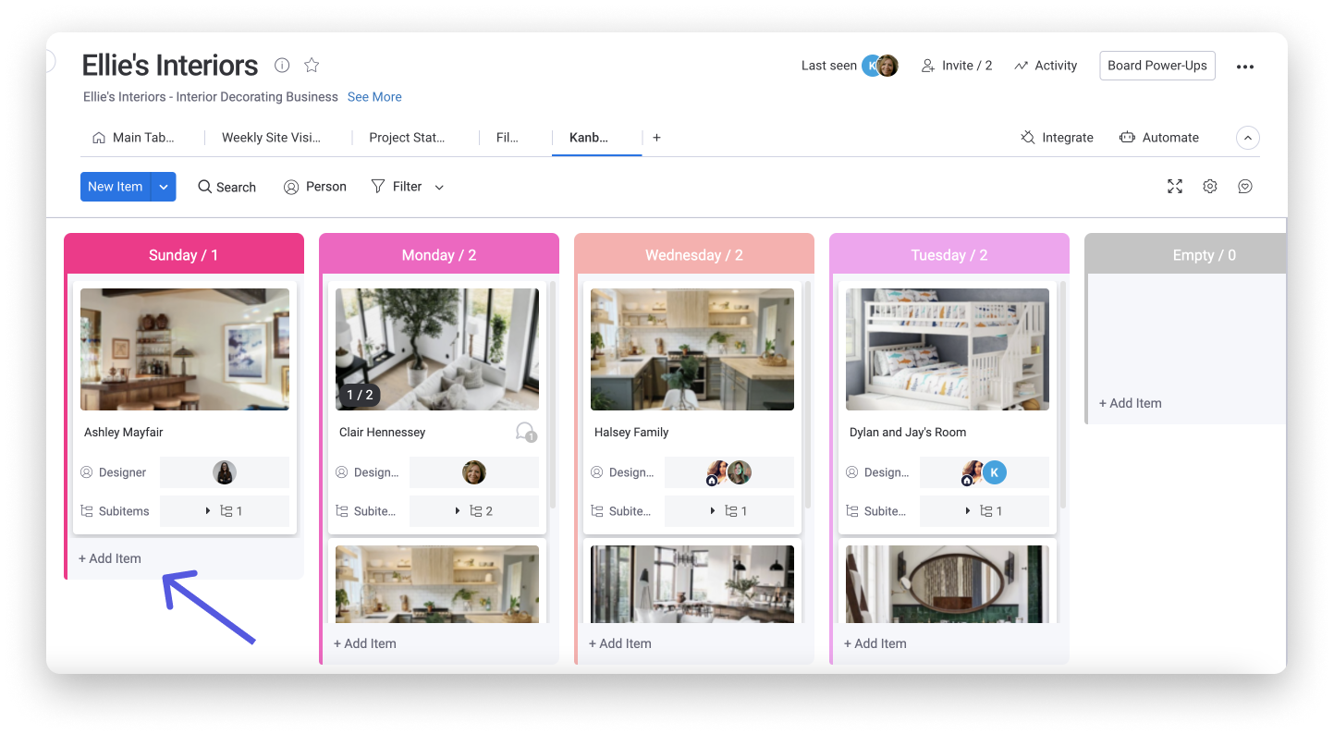
Task: Open updates bubble on Clair Hennessey card
Action: pos(525,432)
